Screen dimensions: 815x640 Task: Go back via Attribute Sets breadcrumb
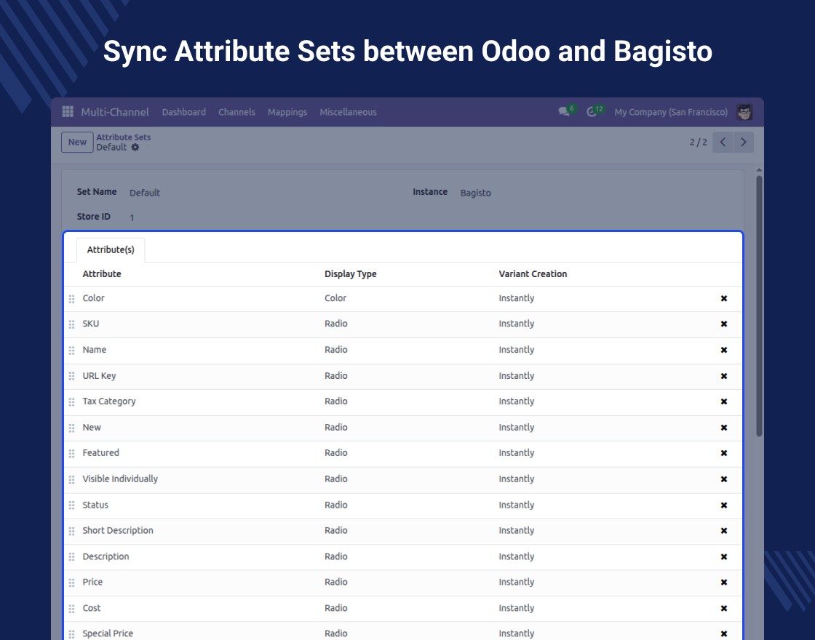pos(123,137)
